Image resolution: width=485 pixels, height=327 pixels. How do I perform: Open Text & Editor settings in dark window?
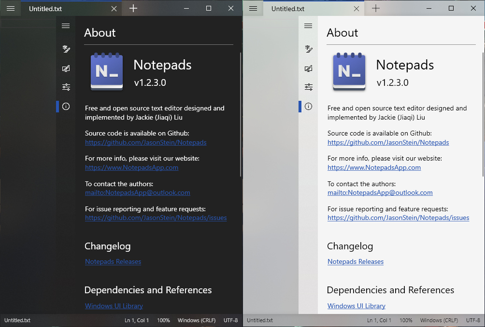(x=66, y=49)
